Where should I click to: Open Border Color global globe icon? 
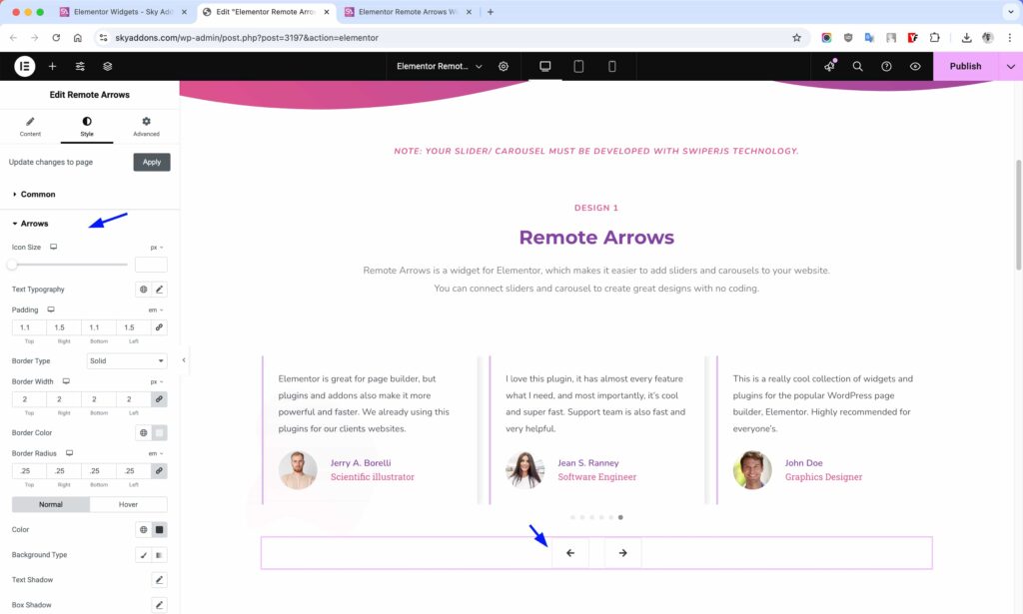(x=144, y=432)
